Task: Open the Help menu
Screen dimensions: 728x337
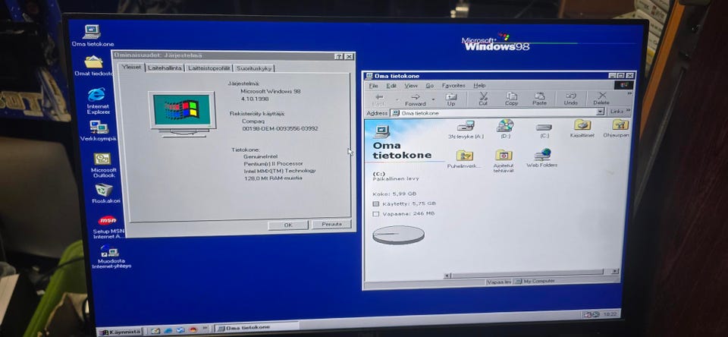Action: pos(479,86)
